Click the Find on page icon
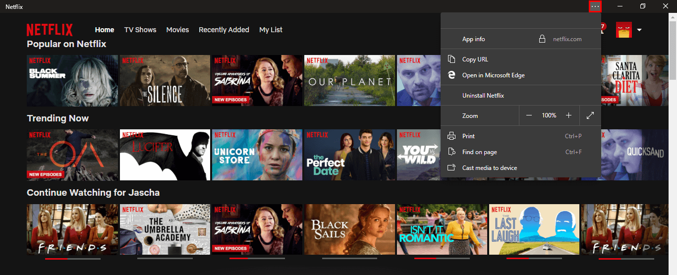Viewport: 677px width, 275px height. click(x=451, y=152)
